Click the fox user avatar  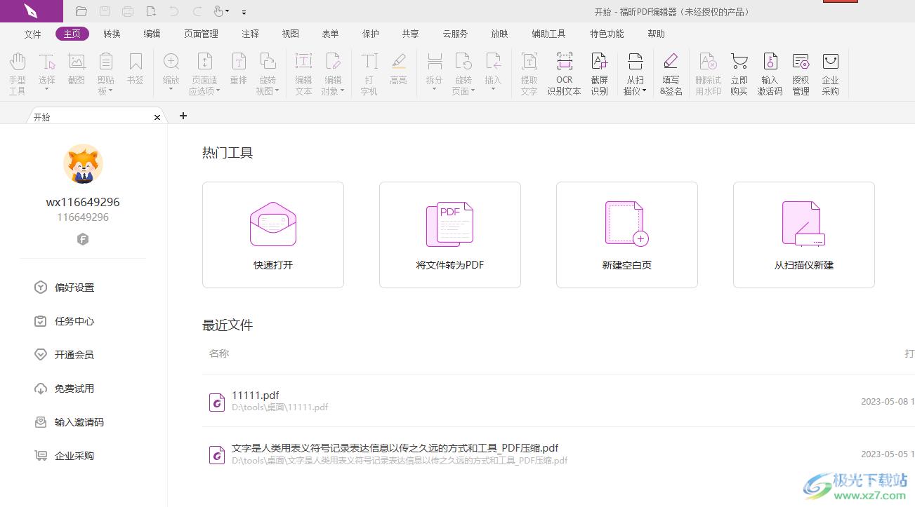click(83, 164)
